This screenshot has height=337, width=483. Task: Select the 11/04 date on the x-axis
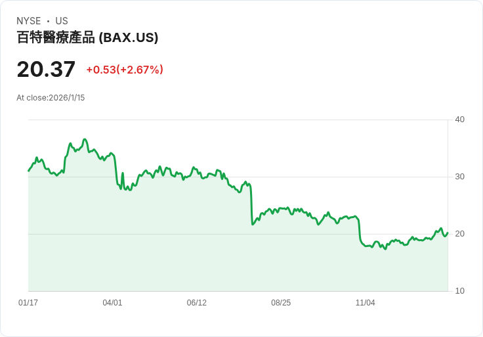[x=365, y=303]
